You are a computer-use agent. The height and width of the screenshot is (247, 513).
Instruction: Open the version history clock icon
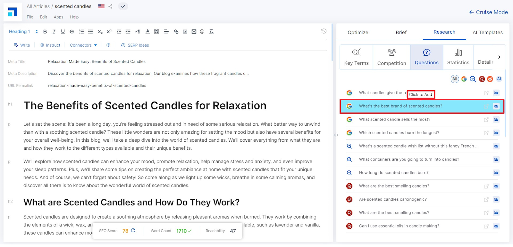coord(324,31)
